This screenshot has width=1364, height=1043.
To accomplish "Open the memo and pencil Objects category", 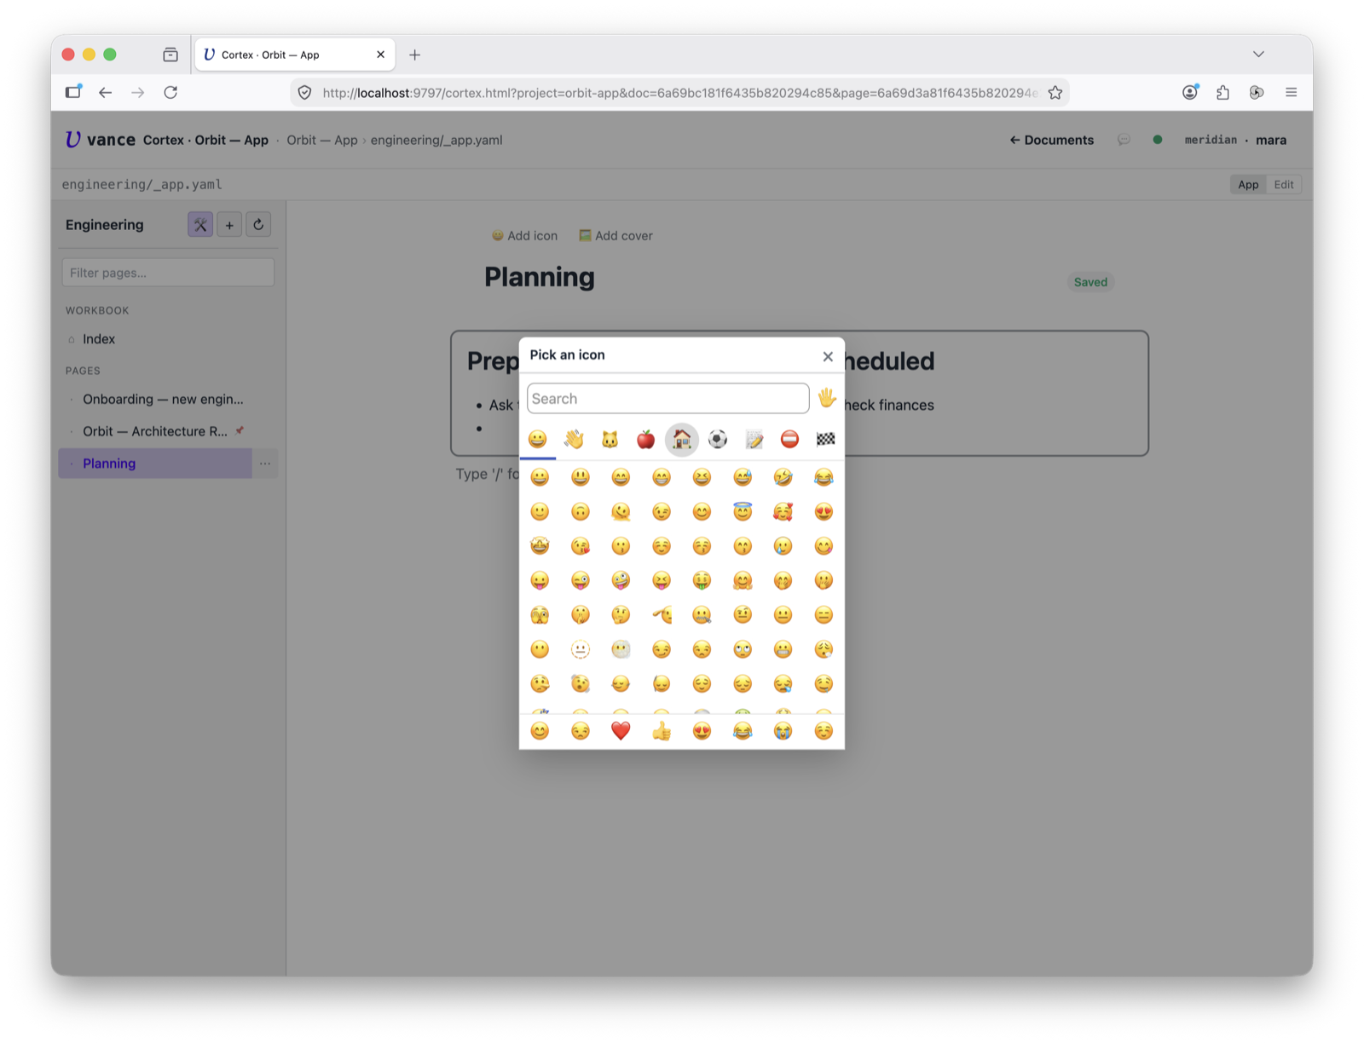I will pyautogui.click(x=754, y=440).
